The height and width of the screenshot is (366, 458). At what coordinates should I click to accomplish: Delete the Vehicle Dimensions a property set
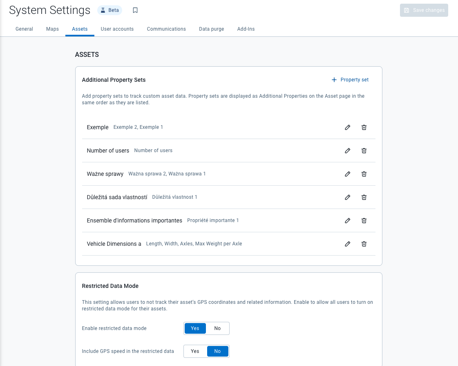[x=364, y=244]
